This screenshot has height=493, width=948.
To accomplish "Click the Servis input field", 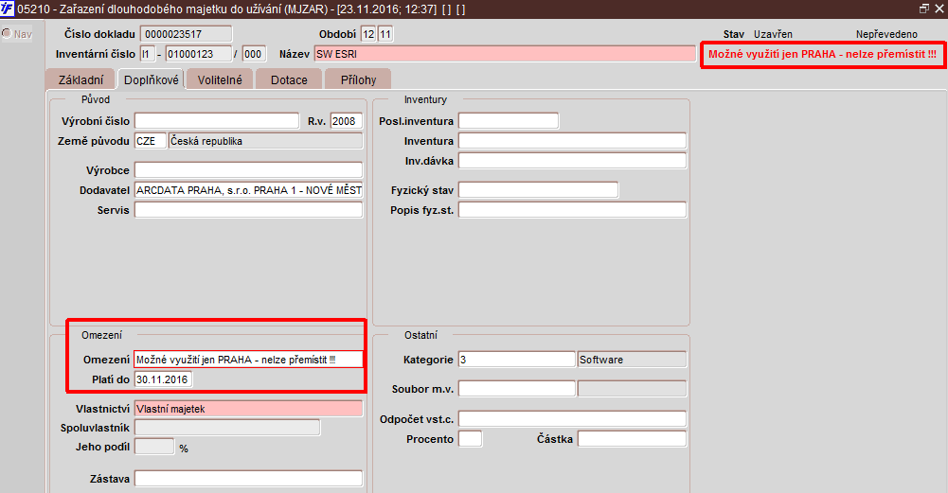I will [248, 210].
